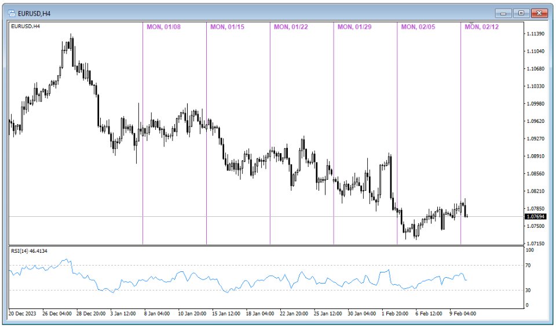
Task: Click the EURUSD,H4 label inside chart
Action: [x=25, y=26]
